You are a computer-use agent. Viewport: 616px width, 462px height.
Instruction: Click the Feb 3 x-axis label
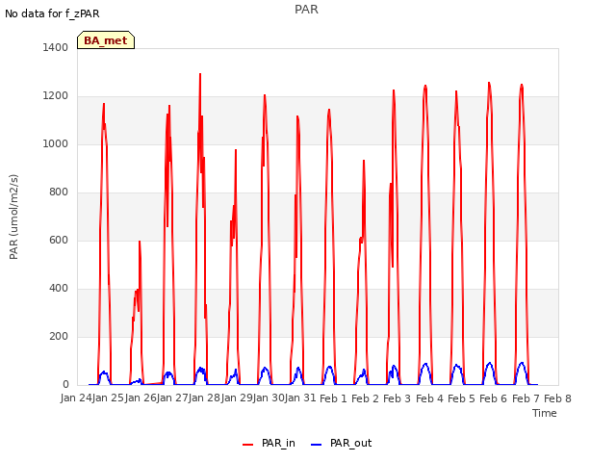[x=397, y=398]
